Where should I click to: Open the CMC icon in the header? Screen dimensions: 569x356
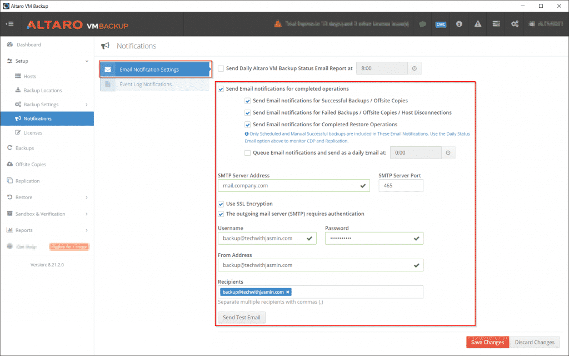click(x=441, y=24)
